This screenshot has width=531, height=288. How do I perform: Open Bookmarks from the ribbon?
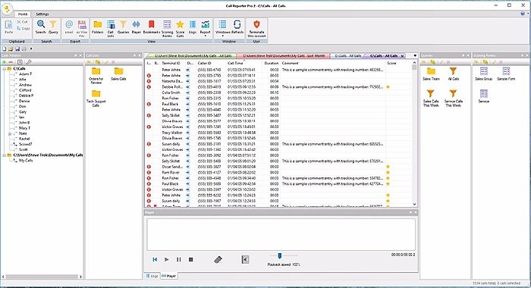(152, 27)
